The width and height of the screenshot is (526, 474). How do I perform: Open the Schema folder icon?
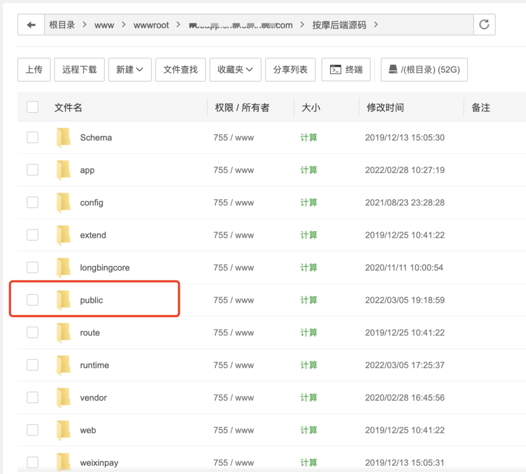click(x=64, y=138)
